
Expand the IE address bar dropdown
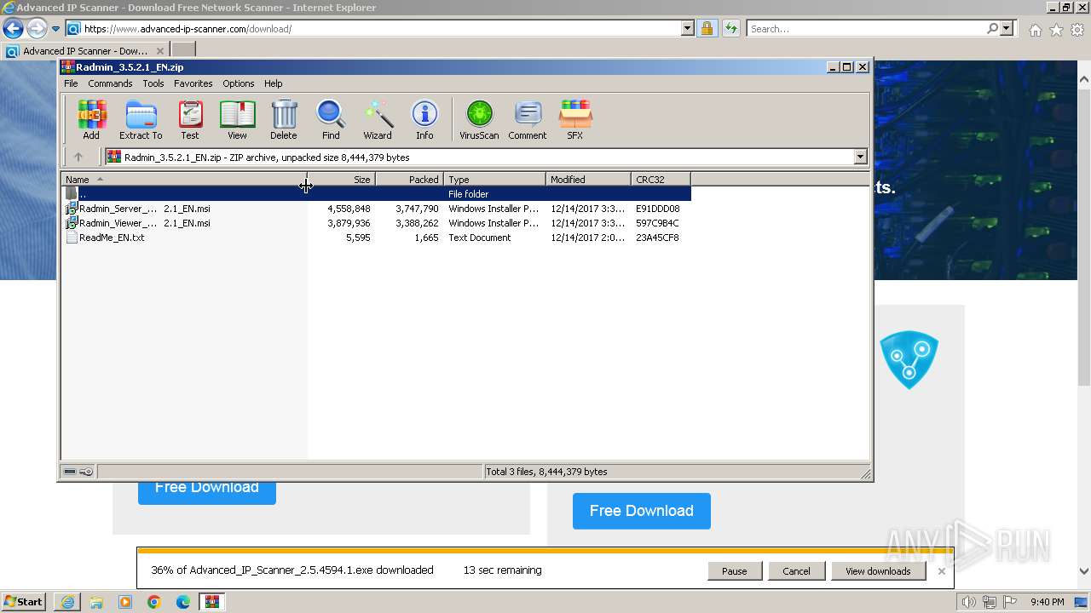tap(688, 28)
